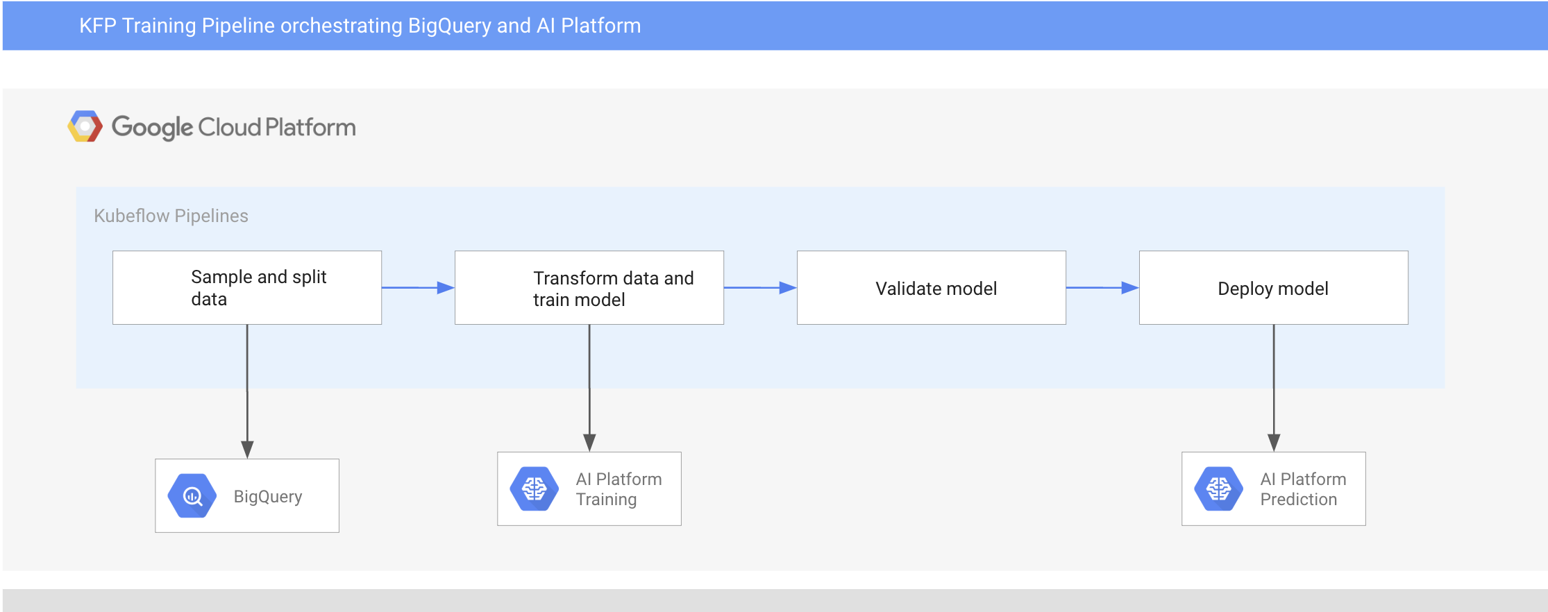
Task: Select the "Sample and split data" step box
Action: pos(247,287)
